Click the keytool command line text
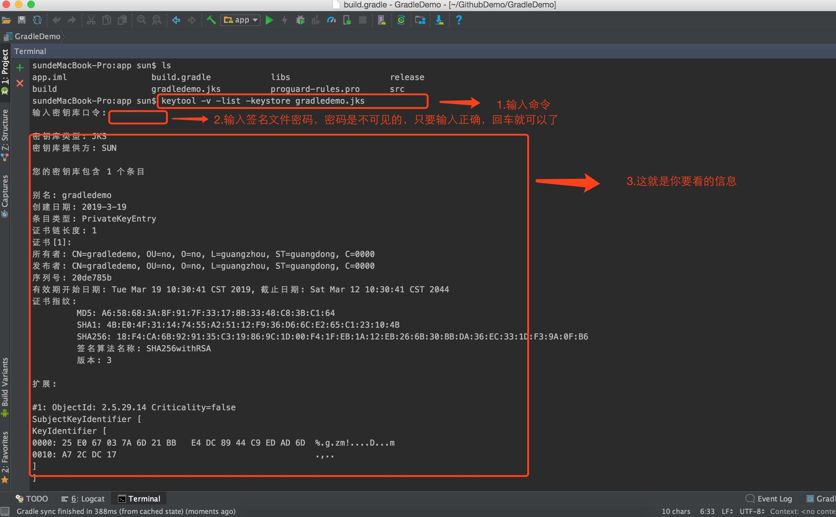Screen dimensions: 836x517 pos(263,101)
